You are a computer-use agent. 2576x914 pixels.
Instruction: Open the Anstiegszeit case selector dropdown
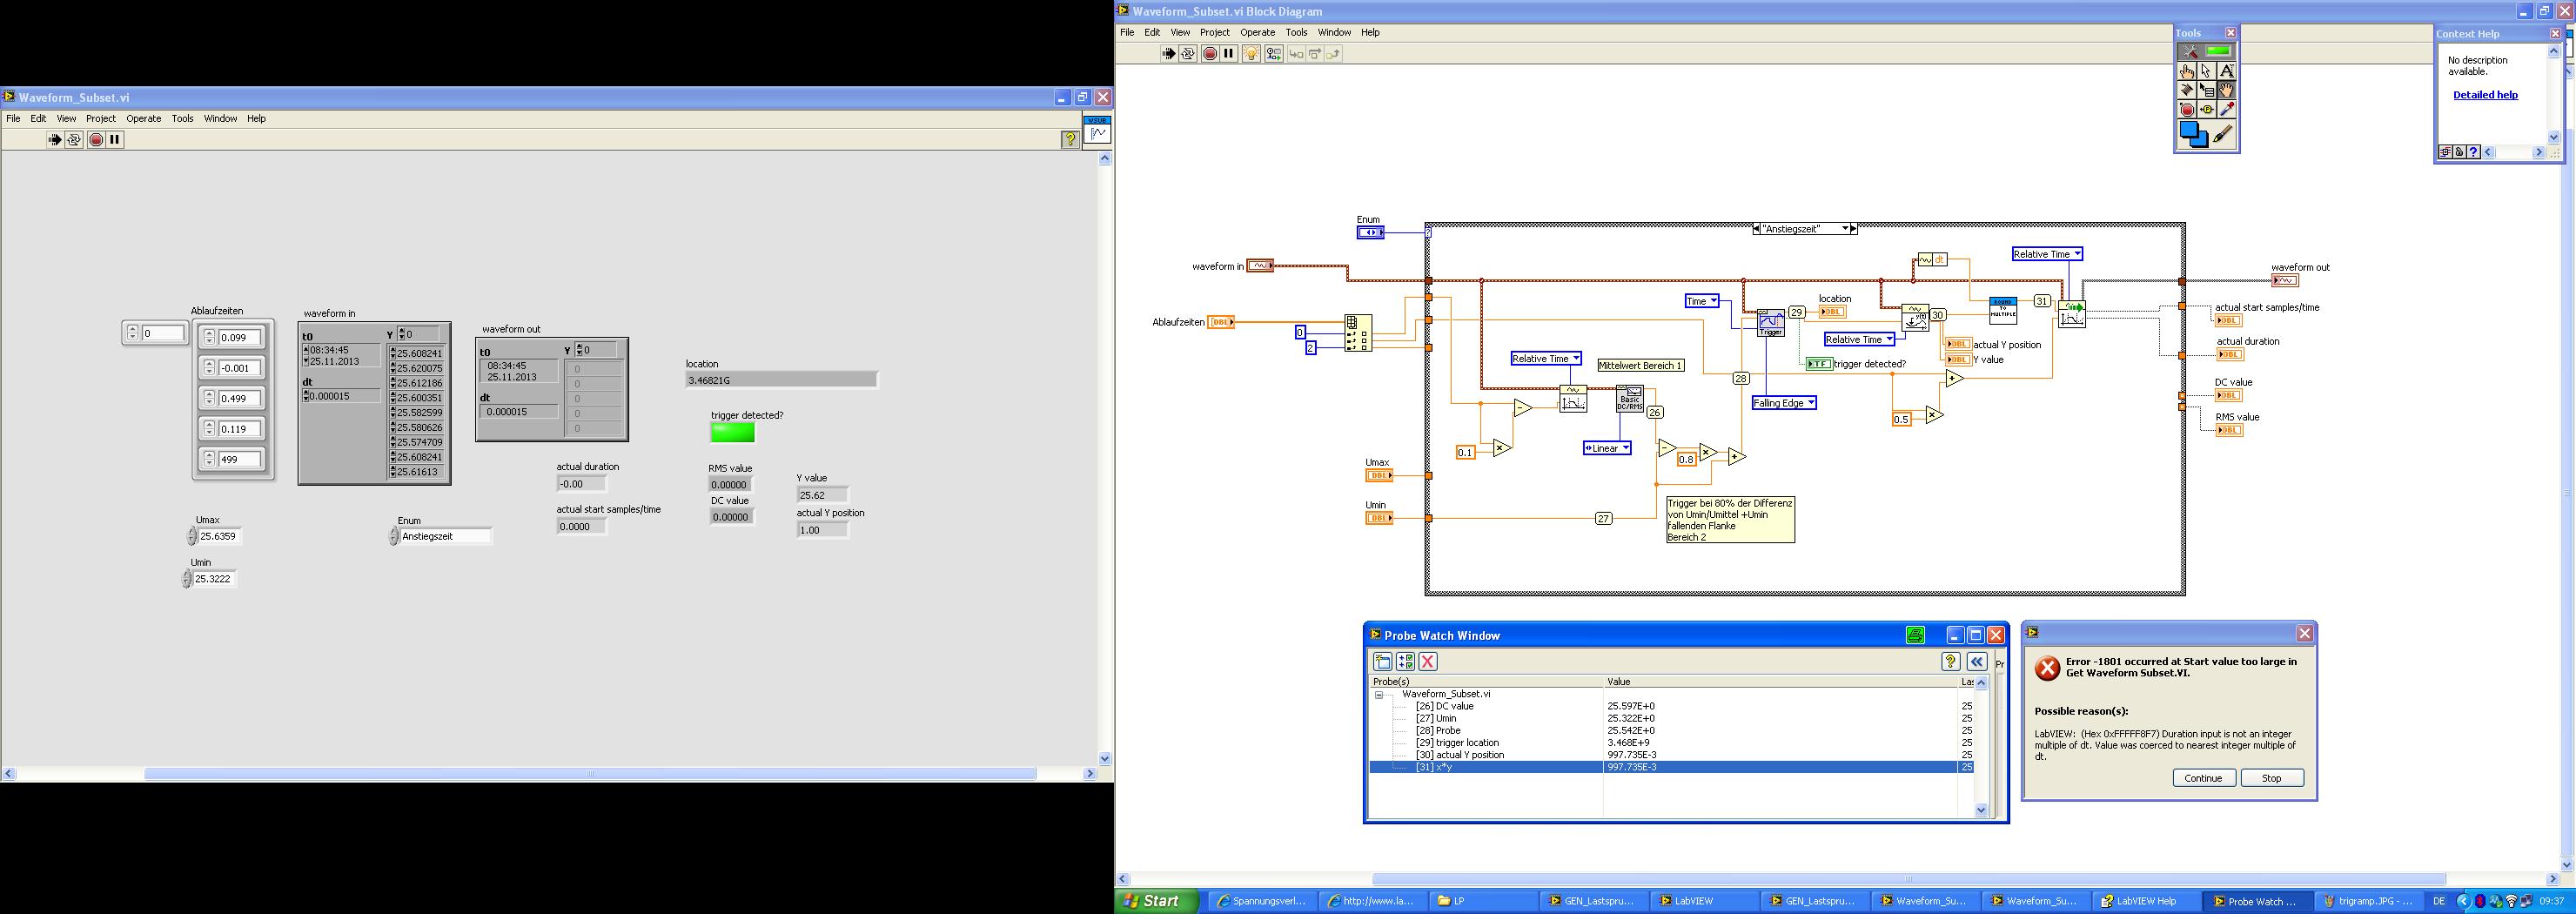(x=1845, y=229)
